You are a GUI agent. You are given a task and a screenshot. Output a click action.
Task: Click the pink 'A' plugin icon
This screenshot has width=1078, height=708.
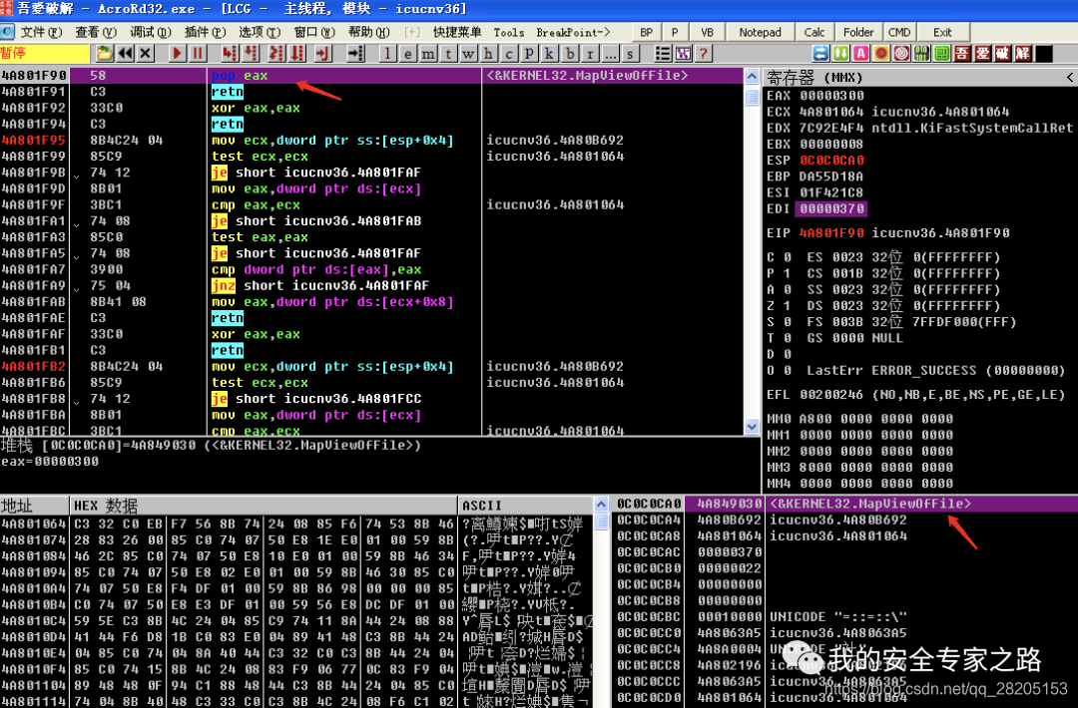(860, 53)
